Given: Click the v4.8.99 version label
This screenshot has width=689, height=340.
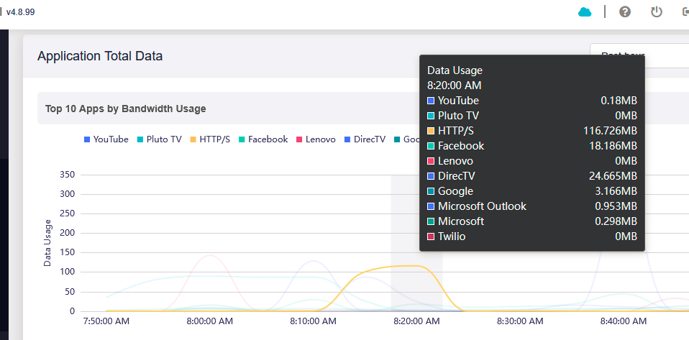Looking at the screenshot, I should [20, 12].
